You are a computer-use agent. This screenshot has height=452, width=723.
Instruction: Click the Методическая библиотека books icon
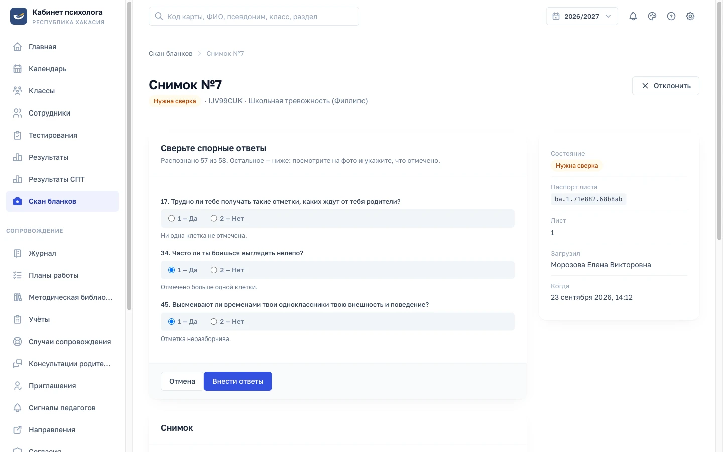pyautogui.click(x=17, y=297)
